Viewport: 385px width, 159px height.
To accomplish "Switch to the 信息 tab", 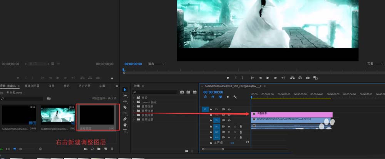I will pyautogui.click(x=52, y=86).
